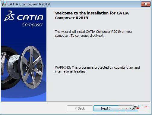
Task: Click the partially hidden 'ext' watermark text
Action: pos(136,106)
